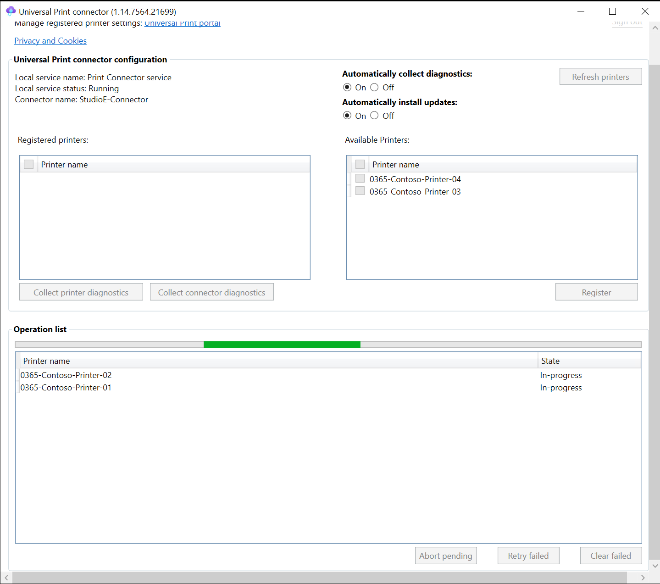Click Collect connector diagnostics button
Image resolution: width=660 pixels, height=584 pixels.
click(212, 292)
